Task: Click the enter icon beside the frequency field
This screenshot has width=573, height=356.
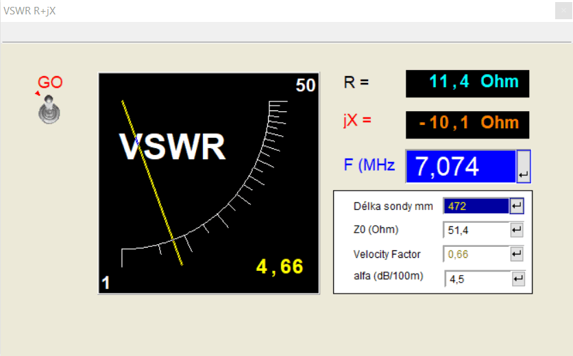Action: coord(523,167)
